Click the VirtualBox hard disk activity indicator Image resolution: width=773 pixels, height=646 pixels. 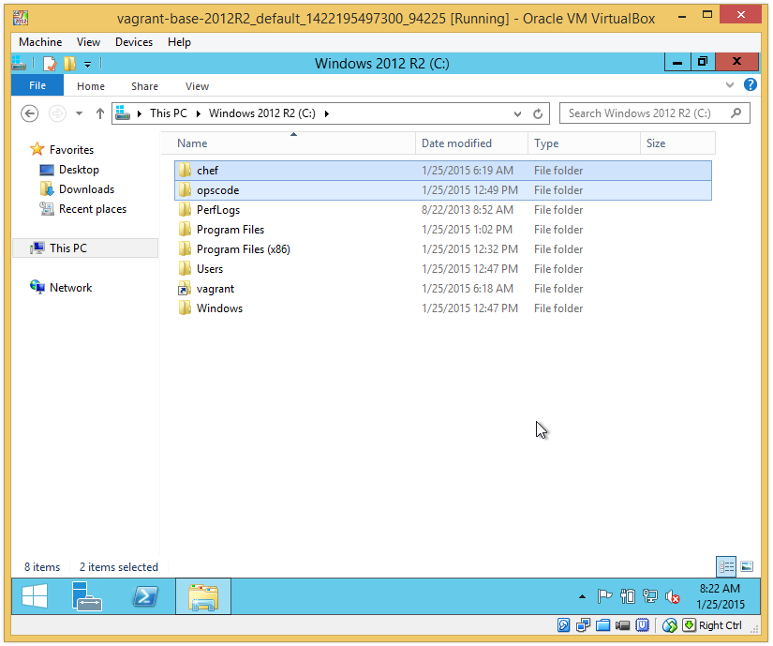coord(563,625)
